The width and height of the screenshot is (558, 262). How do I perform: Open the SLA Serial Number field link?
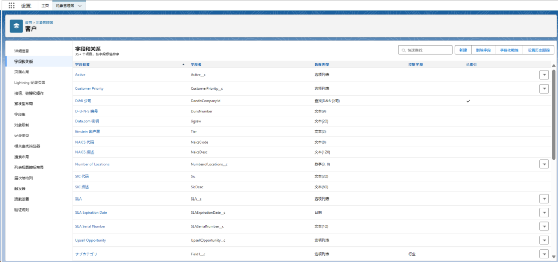click(90, 226)
